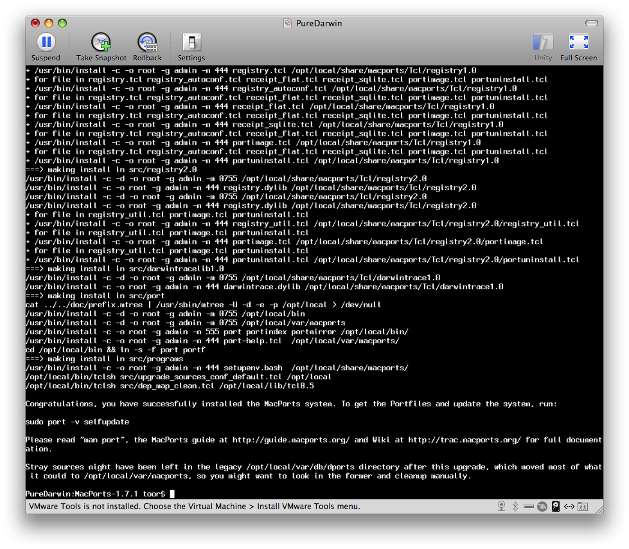The width and height of the screenshot is (629, 549).
Task: Click the CD/DVD drive status icon
Action: (x=542, y=507)
